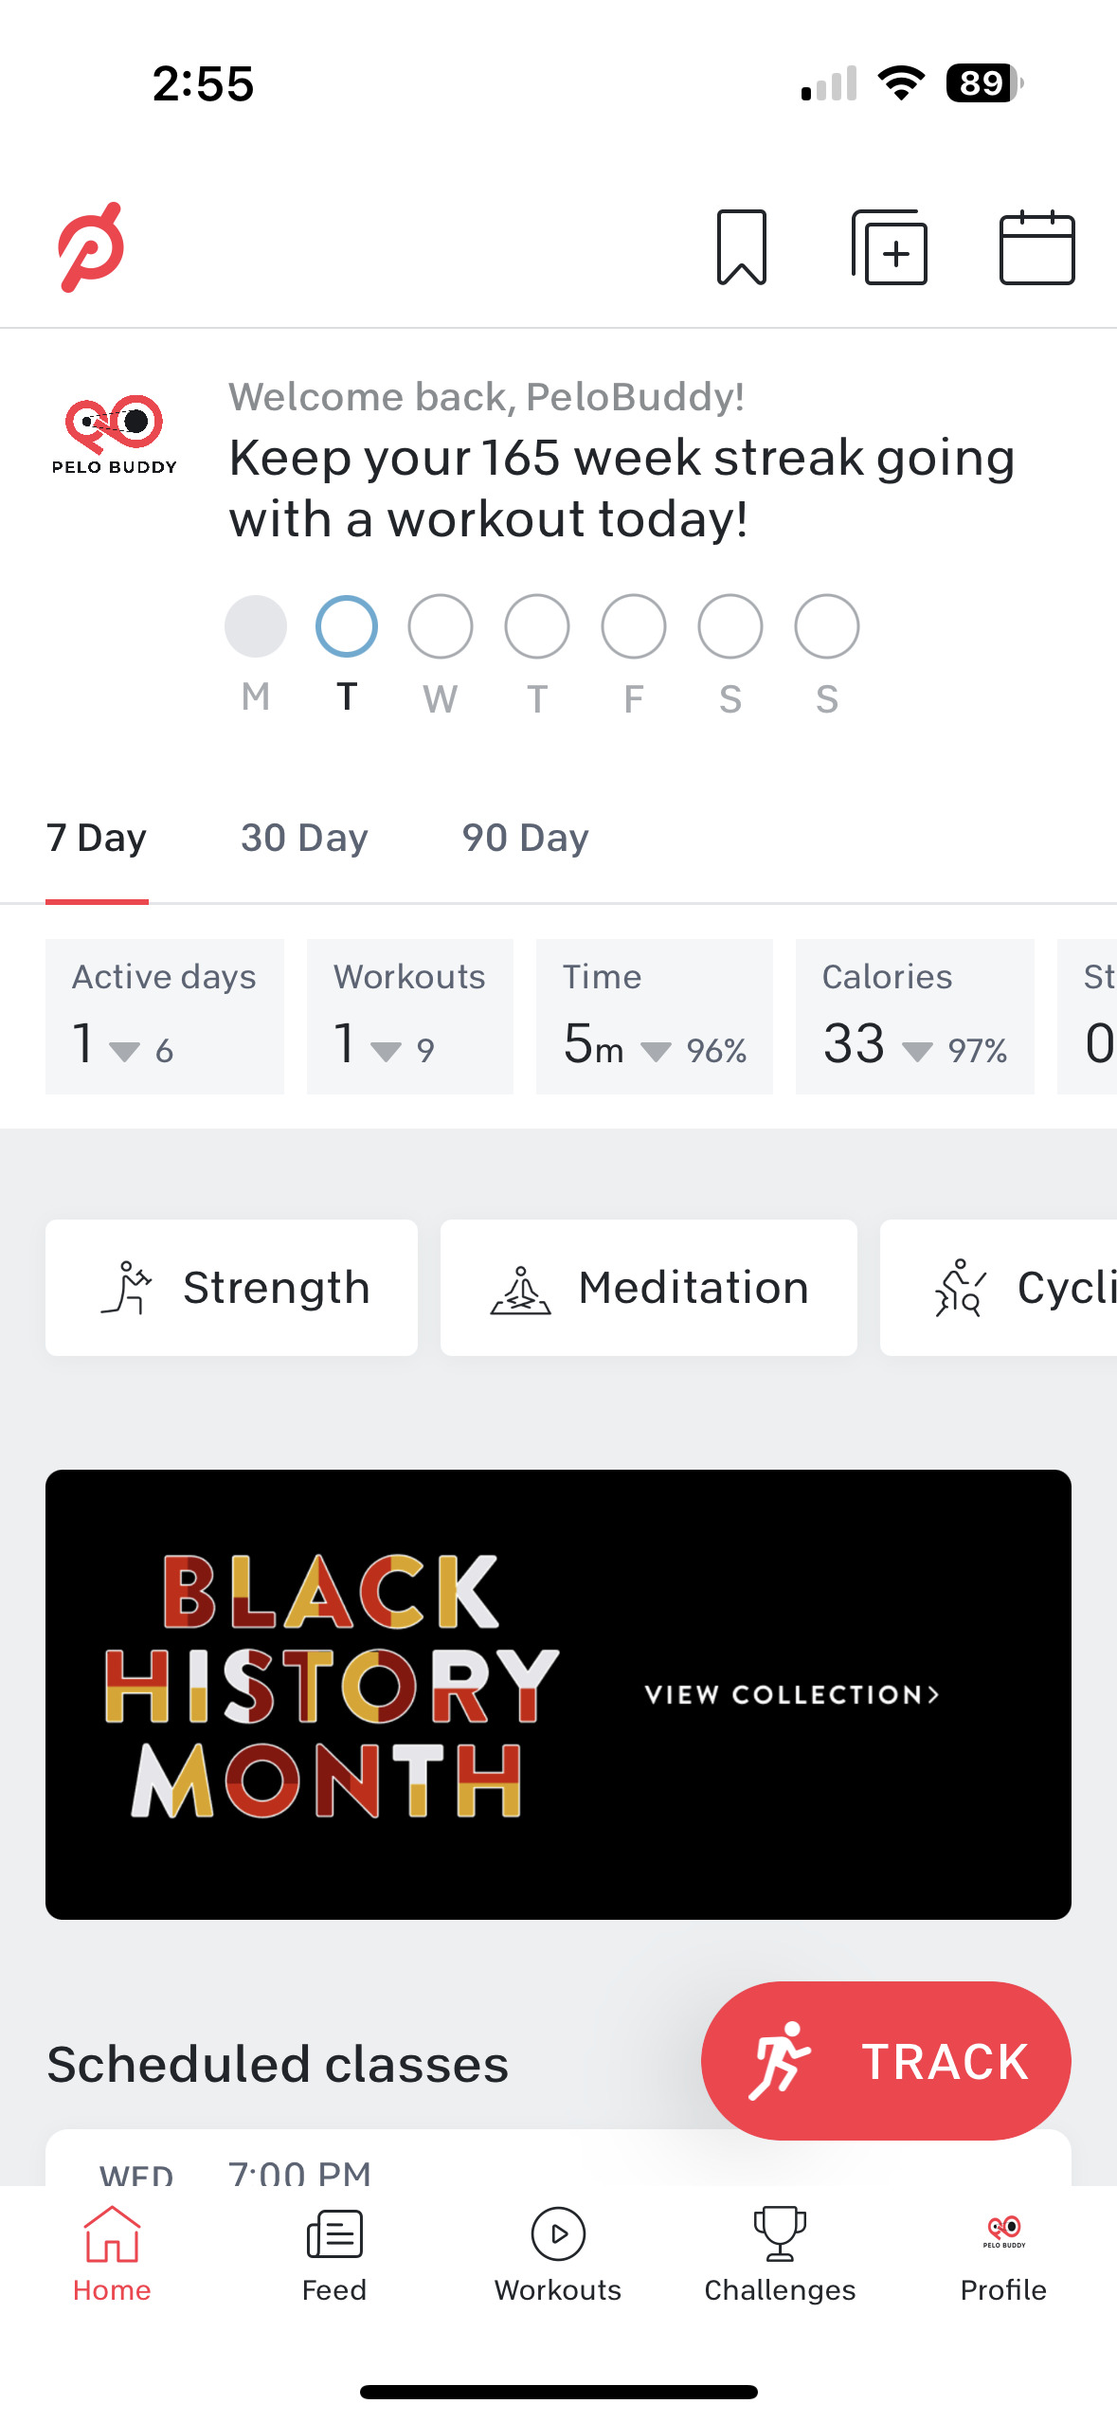
Task: Tap Tuesday's streak circle
Action: tap(347, 626)
